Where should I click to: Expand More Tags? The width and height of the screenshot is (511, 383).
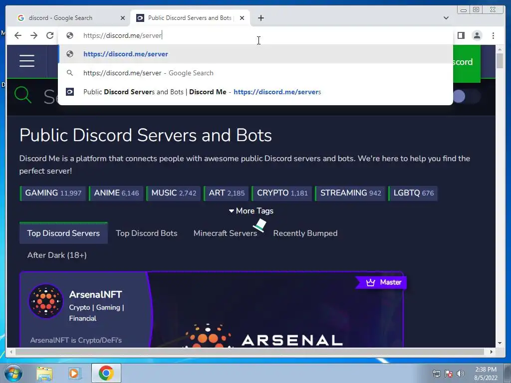[x=251, y=211]
